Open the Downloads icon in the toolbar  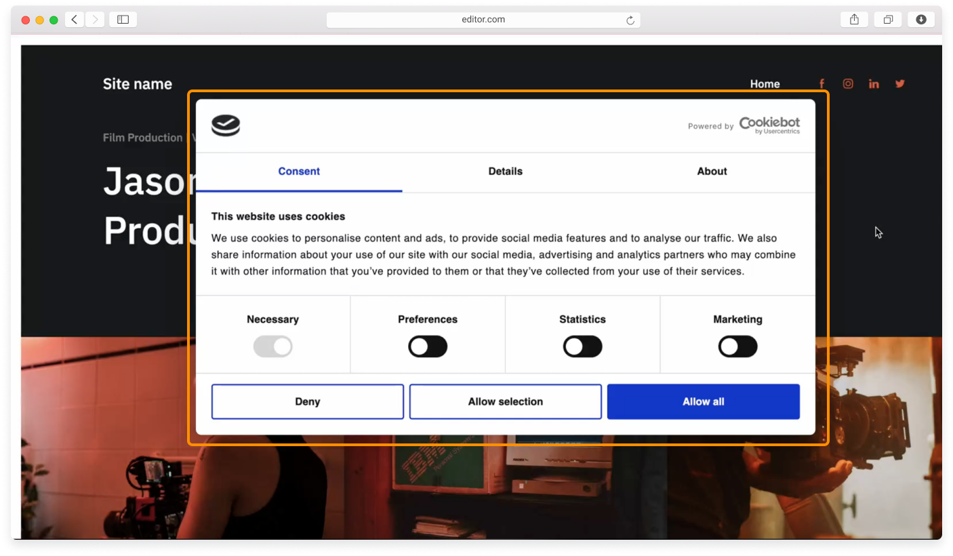[920, 19]
